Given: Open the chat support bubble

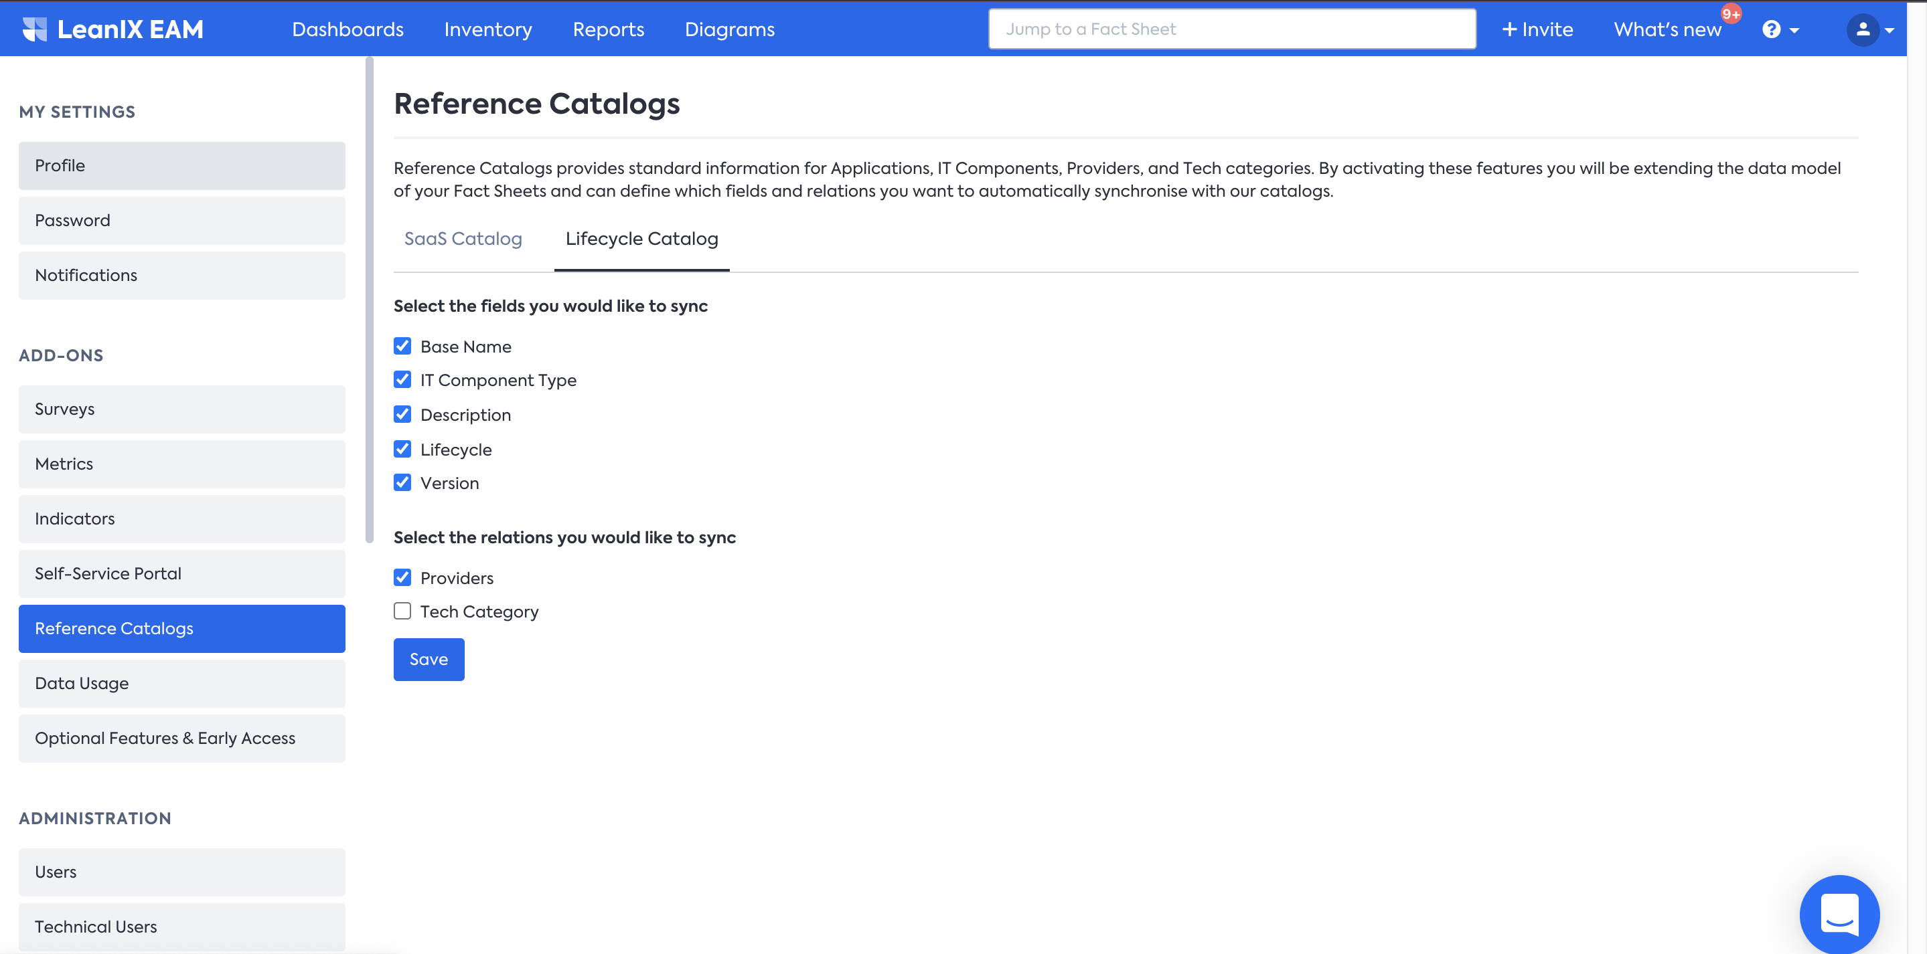Looking at the screenshot, I should [x=1839, y=914].
